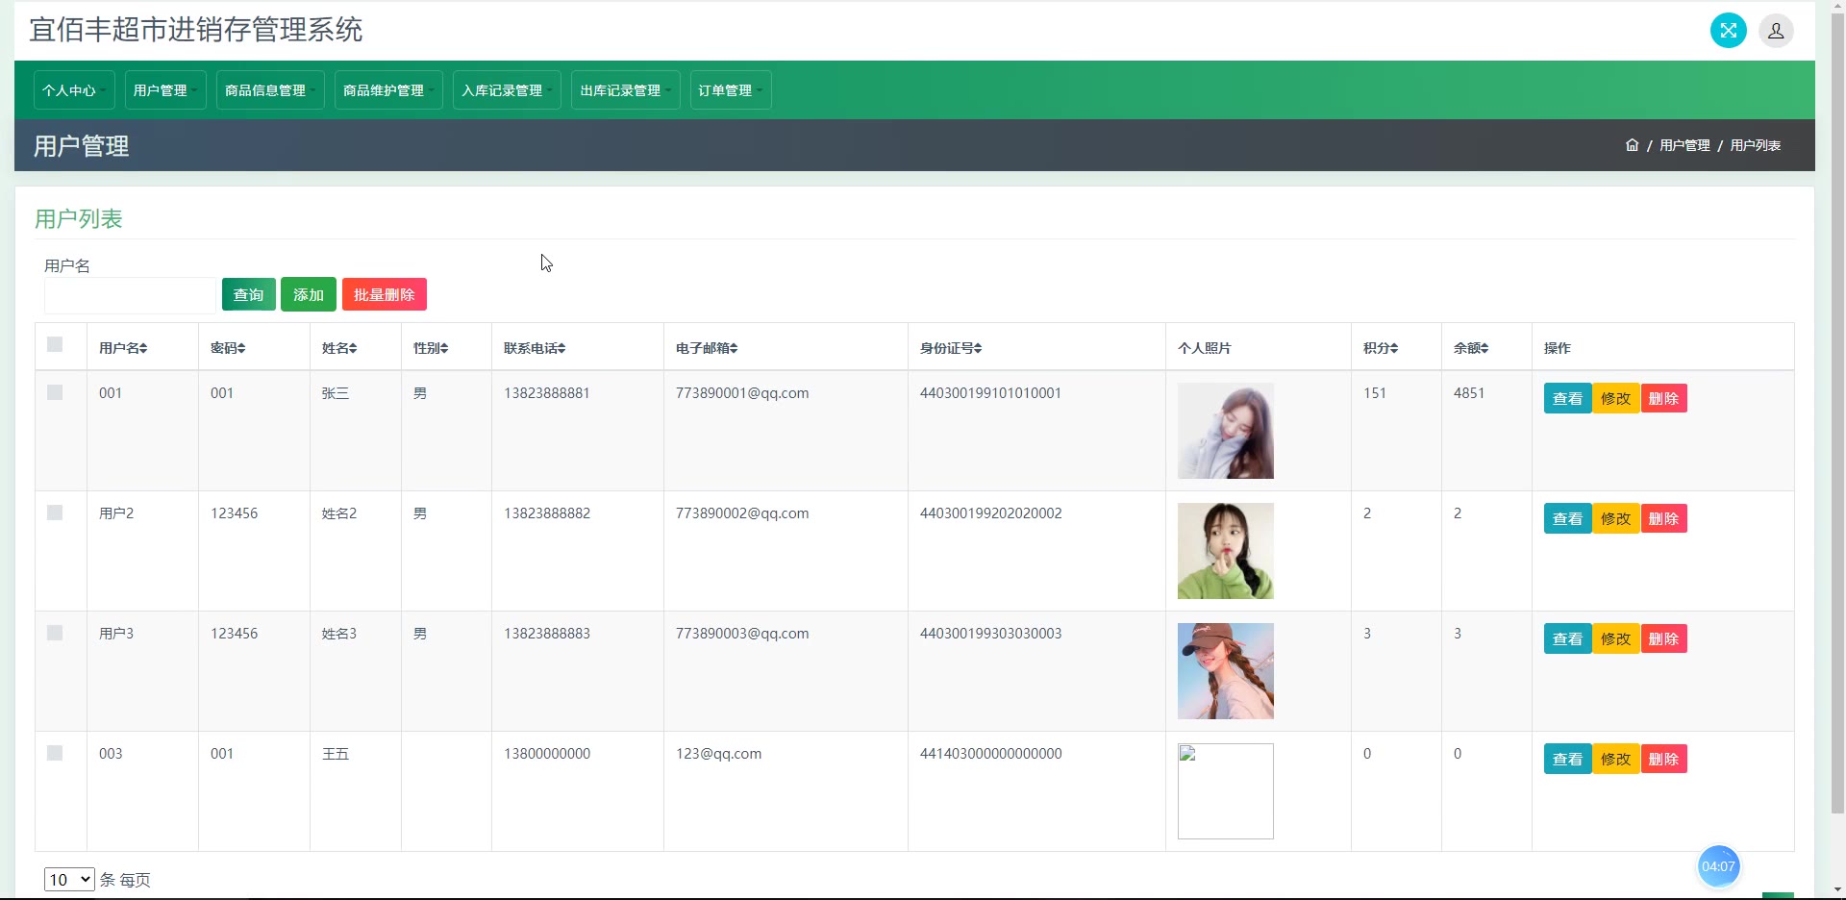The image size is (1846, 900).
Task: Click the 操作 column header
Action: [x=1558, y=348]
